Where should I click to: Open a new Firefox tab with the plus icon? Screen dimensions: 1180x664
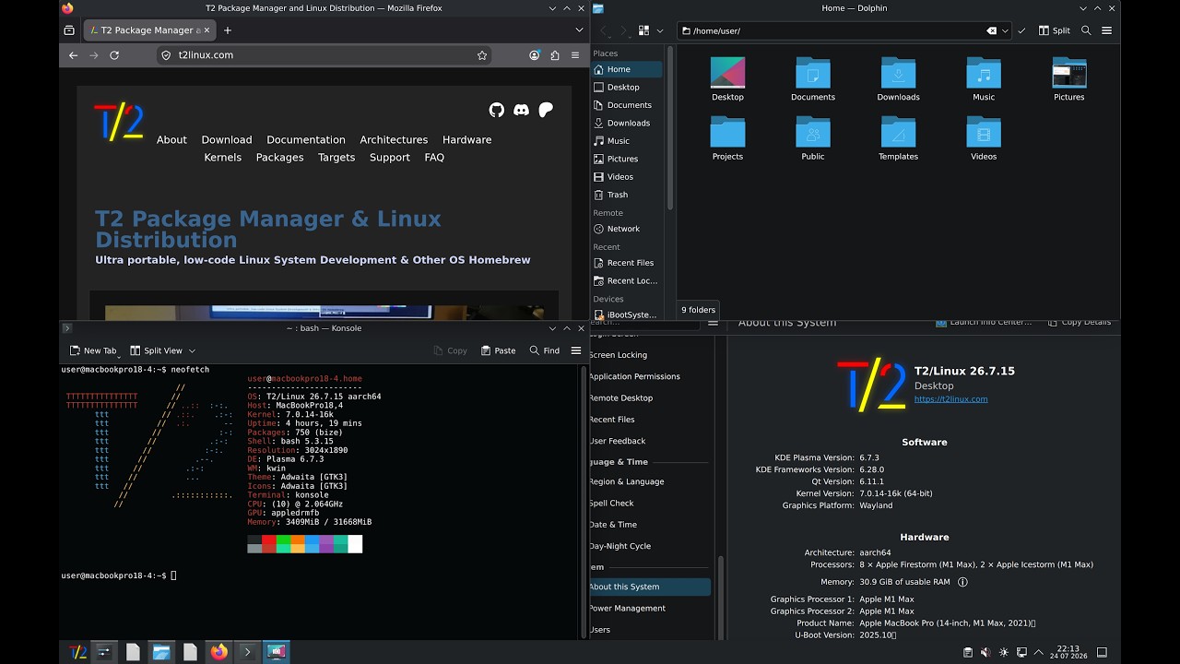click(228, 30)
